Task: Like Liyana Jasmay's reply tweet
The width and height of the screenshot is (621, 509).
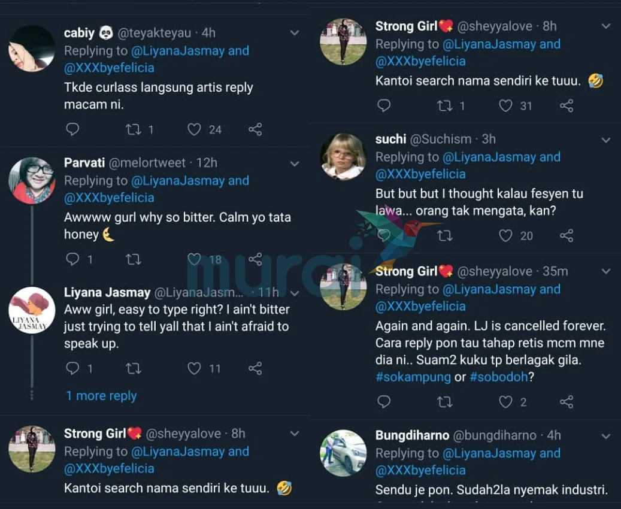Action: 194,368
